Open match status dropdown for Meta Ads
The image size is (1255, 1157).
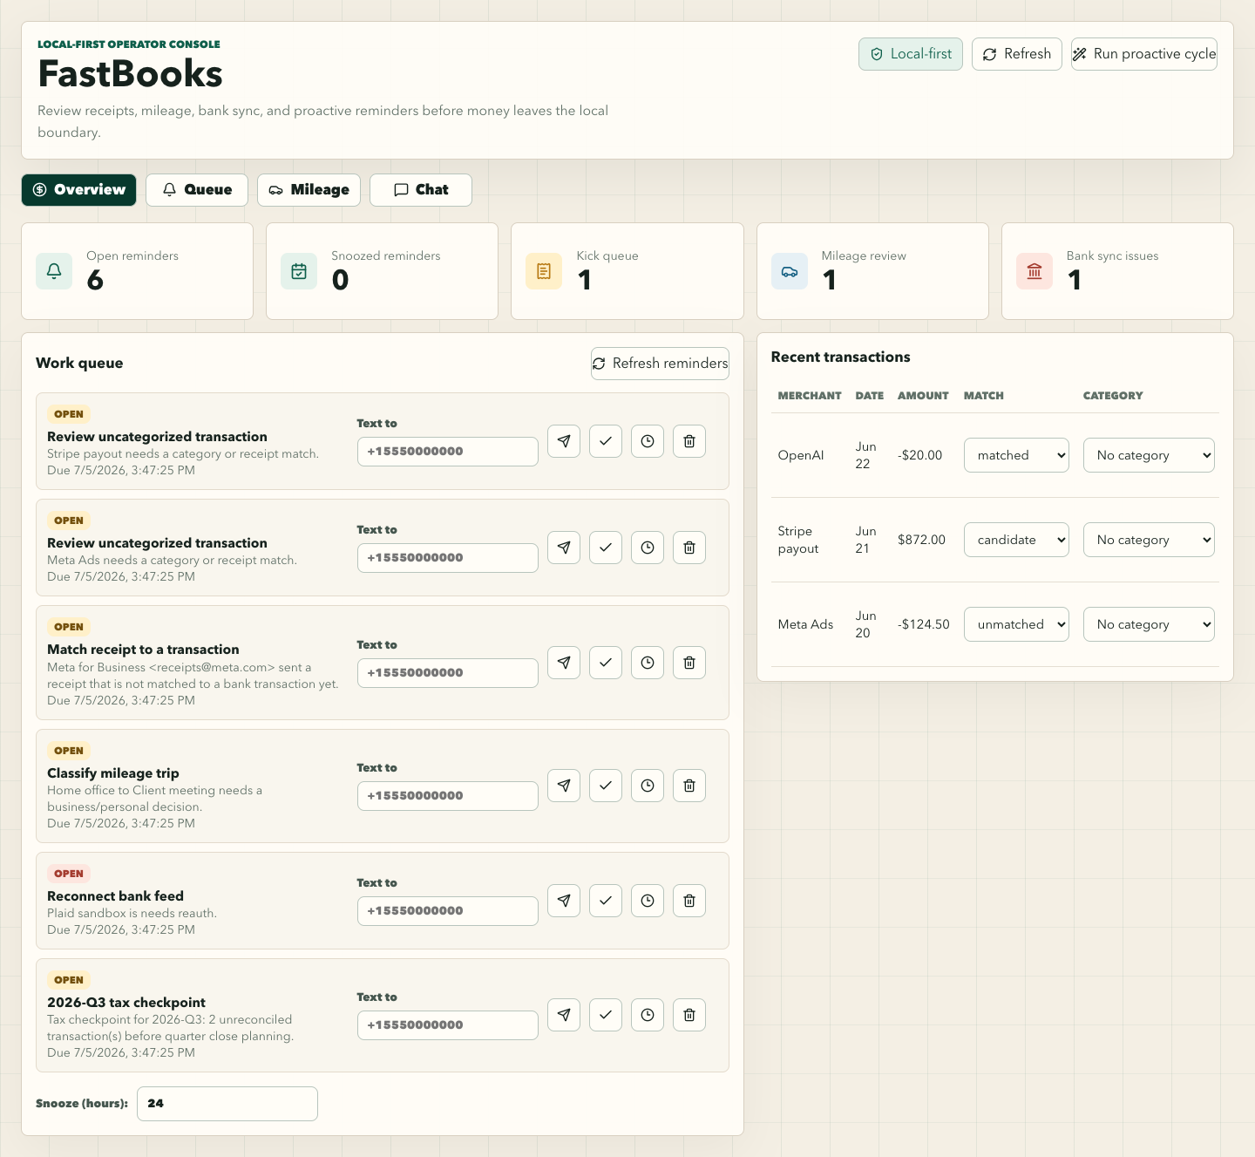(1016, 624)
